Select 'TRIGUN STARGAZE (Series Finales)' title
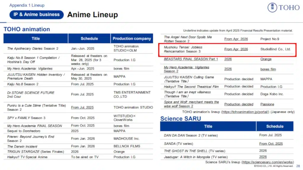Image resolution: width=303 pixels, height=170 pixels. click(36, 152)
